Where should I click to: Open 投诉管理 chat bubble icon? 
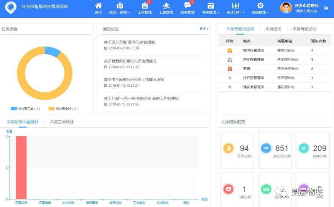(188, 6)
